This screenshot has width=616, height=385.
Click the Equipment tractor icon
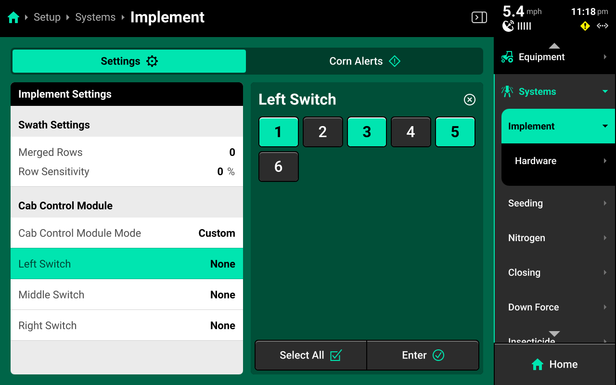coord(507,57)
